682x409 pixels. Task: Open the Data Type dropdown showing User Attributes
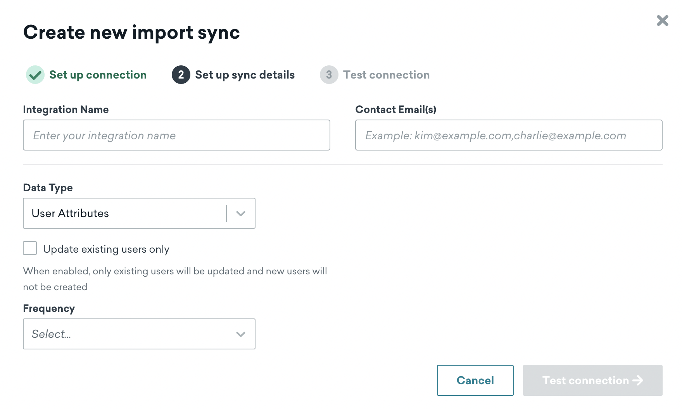124,213
